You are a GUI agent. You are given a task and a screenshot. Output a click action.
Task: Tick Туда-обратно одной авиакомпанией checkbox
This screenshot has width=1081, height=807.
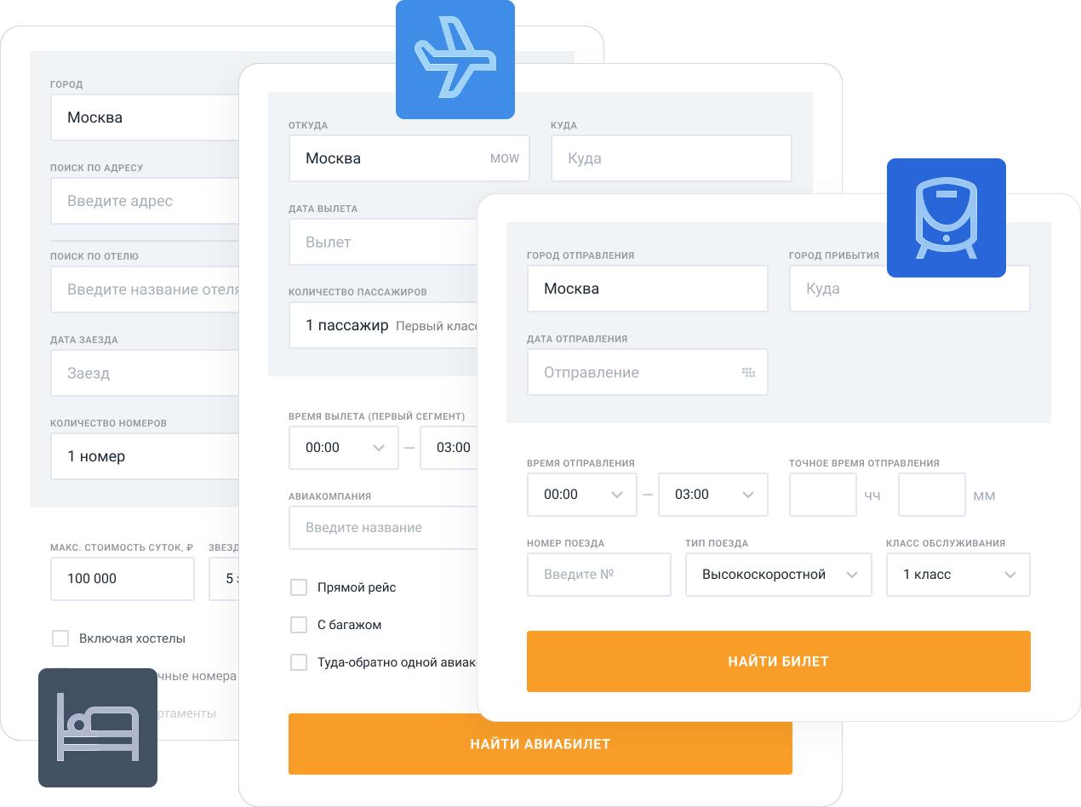pyautogui.click(x=299, y=662)
